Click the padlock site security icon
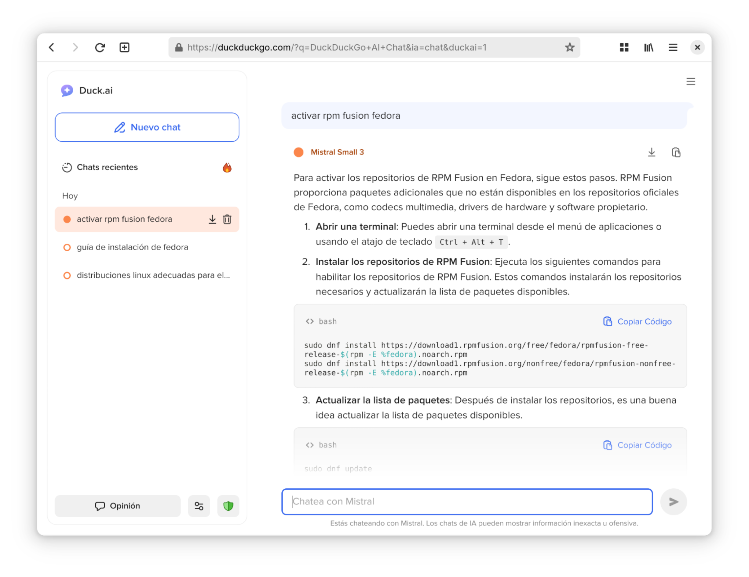The height and width of the screenshot is (577, 749). [179, 47]
